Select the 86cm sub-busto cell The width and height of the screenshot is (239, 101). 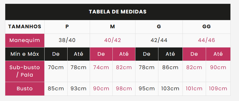[x=170, y=71]
